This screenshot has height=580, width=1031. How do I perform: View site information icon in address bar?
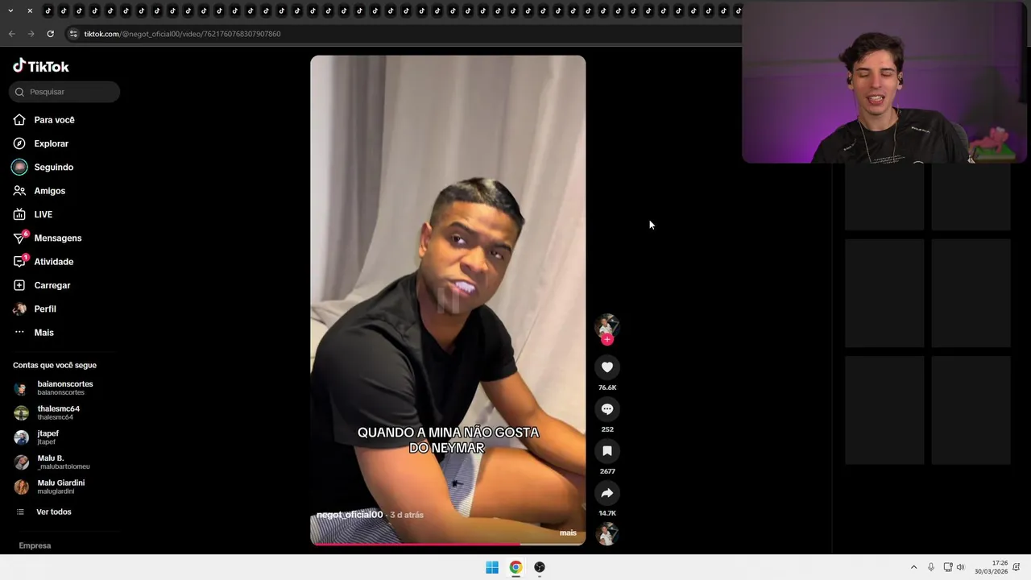tap(73, 34)
